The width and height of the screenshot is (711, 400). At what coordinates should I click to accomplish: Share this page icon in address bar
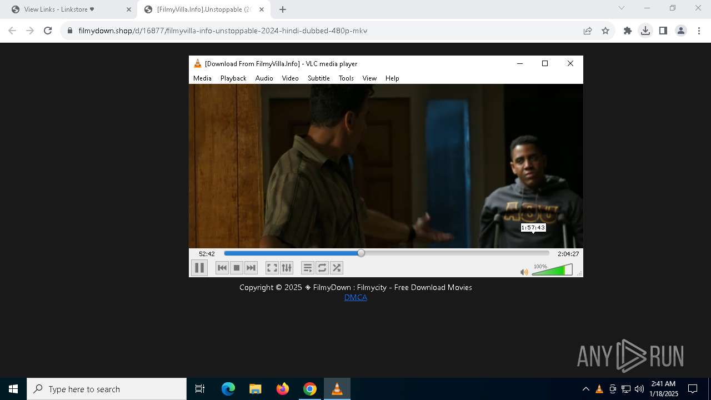tap(588, 31)
